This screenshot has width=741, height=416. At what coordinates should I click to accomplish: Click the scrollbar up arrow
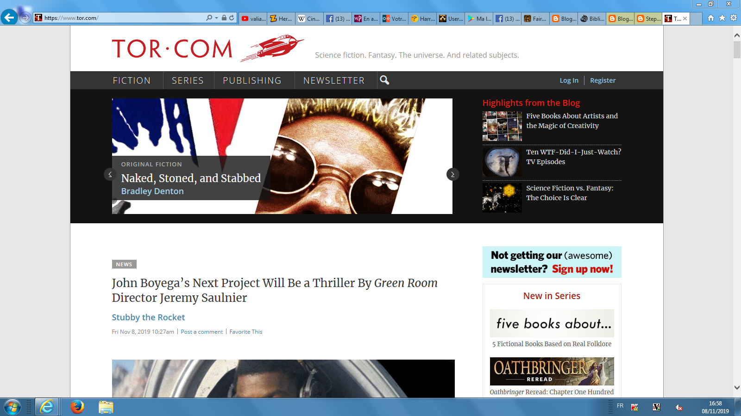coord(737,35)
